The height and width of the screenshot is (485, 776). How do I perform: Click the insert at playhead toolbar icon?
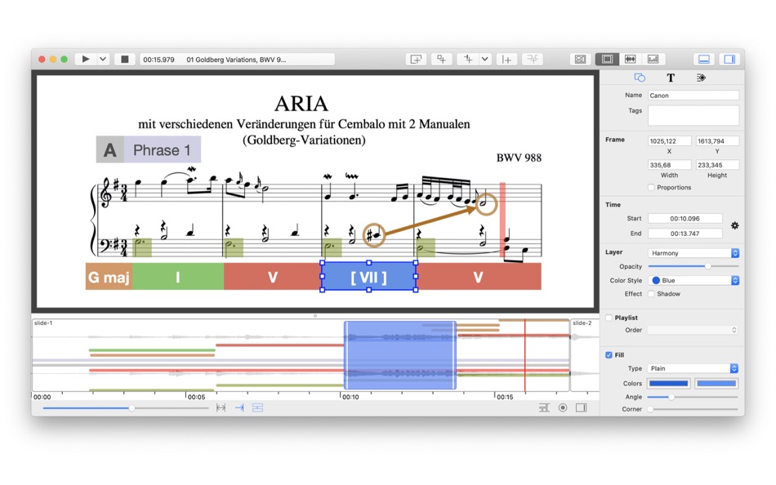[x=506, y=60]
